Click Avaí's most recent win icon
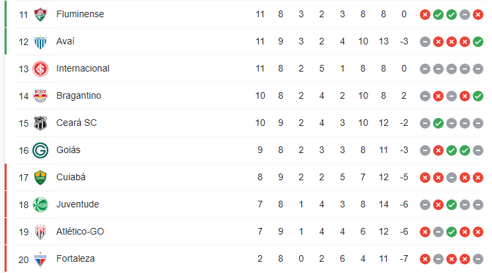The height and width of the screenshot is (273, 492). (x=478, y=42)
